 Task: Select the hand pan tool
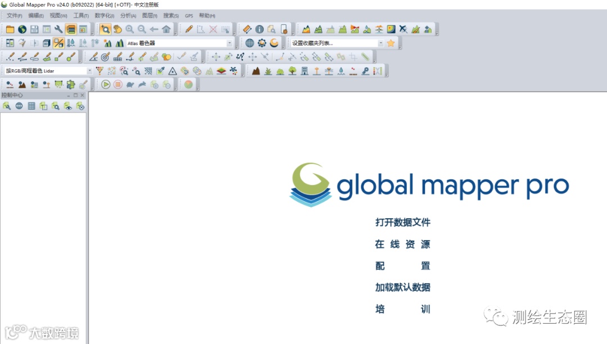[x=117, y=29]
